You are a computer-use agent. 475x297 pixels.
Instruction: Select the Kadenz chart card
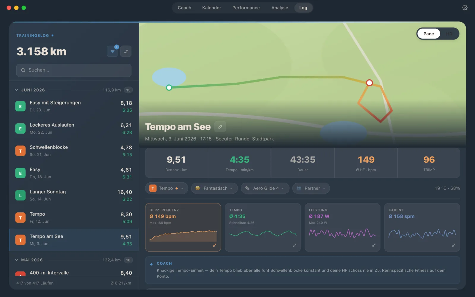[x=422, y=228]
